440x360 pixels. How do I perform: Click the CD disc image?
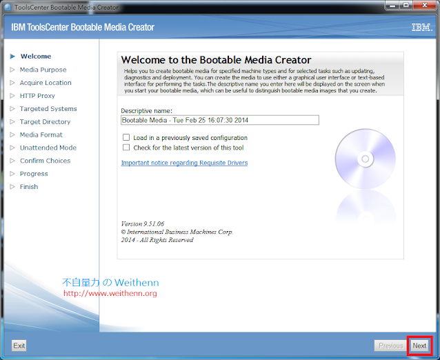pos(365,159)
